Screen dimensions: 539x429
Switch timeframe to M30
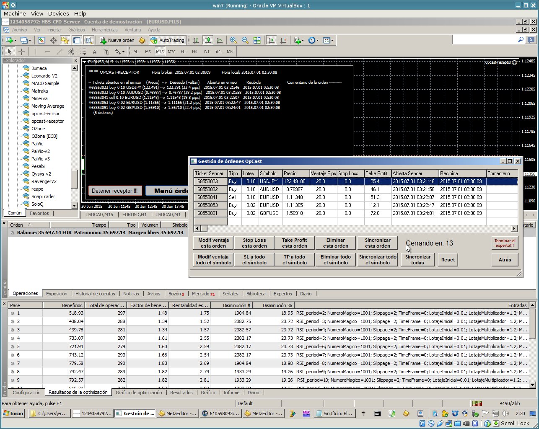[x=171, y=52]
